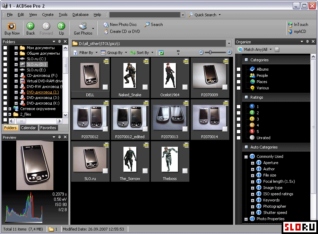Switch to the Calendar tab

click(28, 128)
